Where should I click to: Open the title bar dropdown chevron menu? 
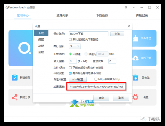(134, 7)
